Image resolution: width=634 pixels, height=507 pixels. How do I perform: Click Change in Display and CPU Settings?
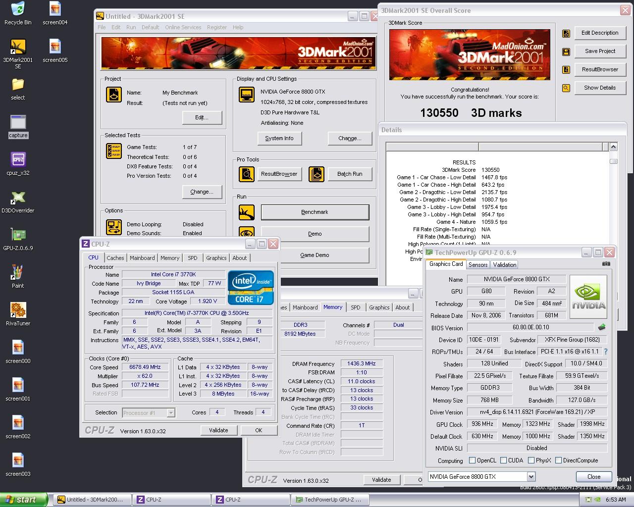[x=350, y=138]
